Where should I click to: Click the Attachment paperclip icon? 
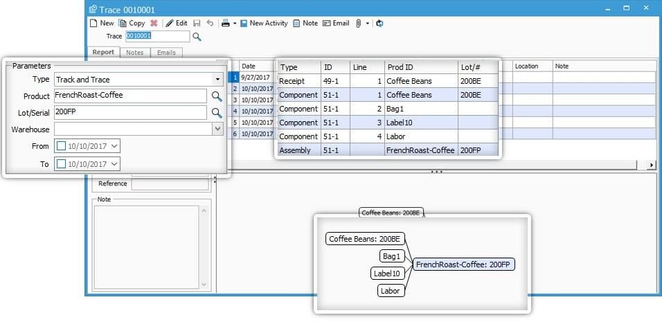(359, 24)
